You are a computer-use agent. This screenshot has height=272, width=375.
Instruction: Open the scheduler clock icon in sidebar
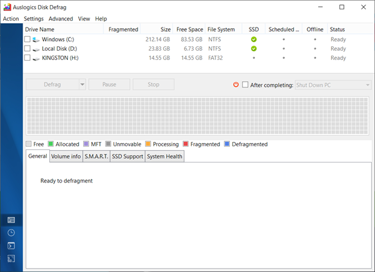[11, 233]
